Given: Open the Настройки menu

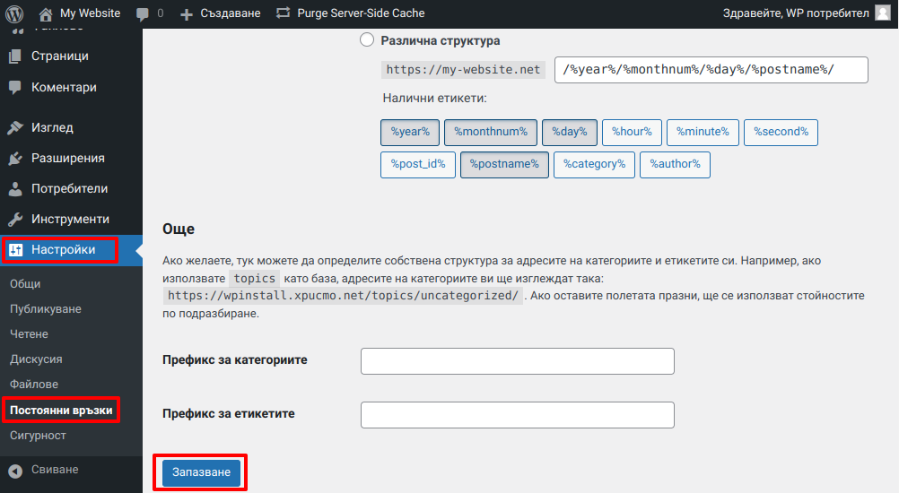Looking at the screenshot, I should (x=71, y=250).
